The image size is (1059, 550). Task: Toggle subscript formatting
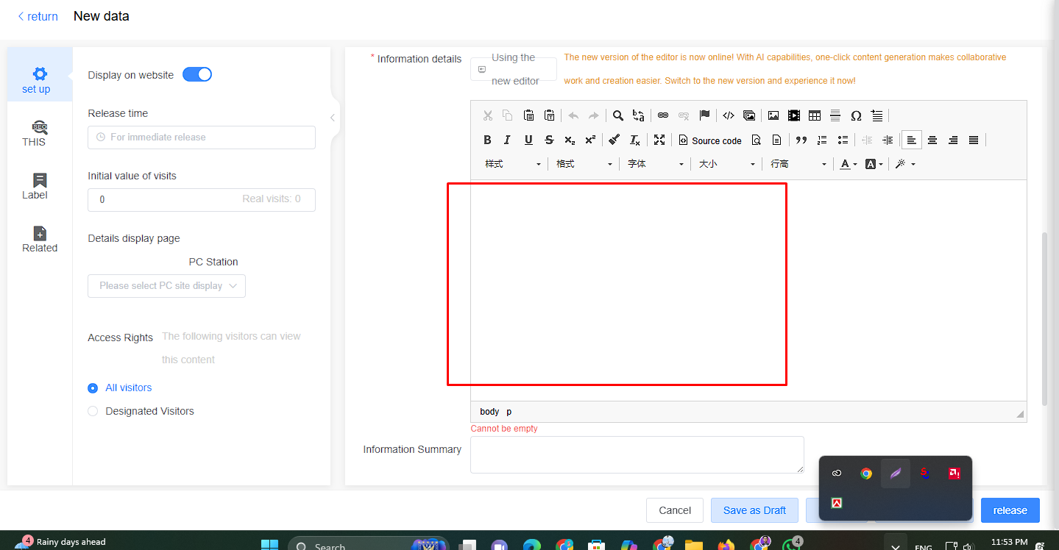(570, 140)
